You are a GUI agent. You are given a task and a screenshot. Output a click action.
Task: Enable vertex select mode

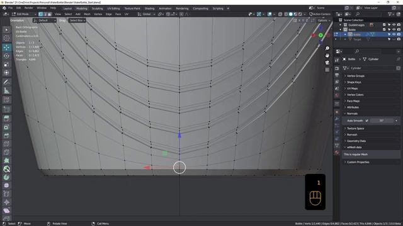40,14
